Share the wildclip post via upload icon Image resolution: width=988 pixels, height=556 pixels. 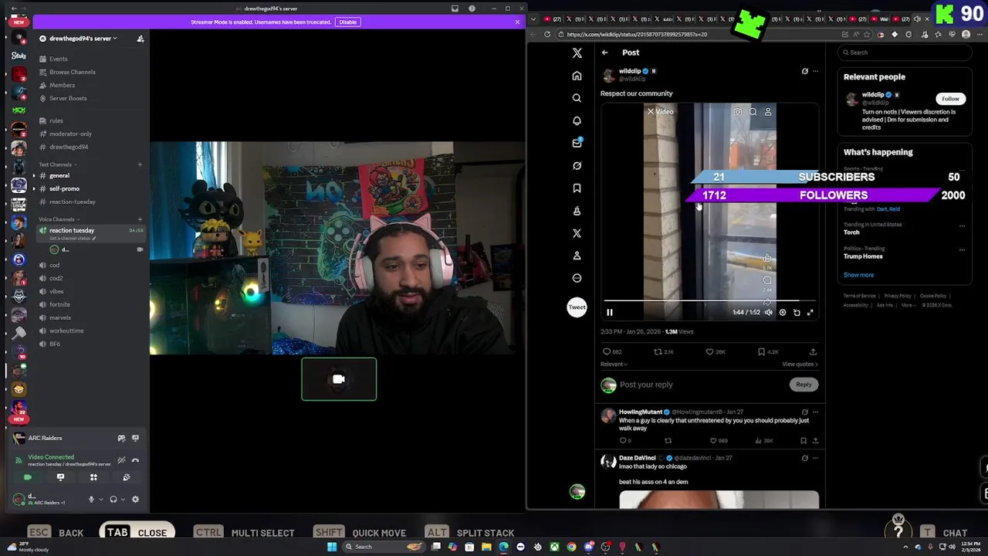click(813, 351)
